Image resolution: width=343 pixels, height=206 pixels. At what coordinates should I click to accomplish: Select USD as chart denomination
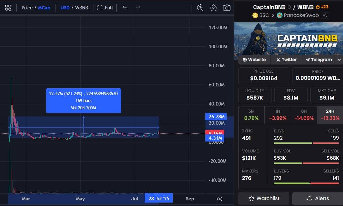click(65, 8)
